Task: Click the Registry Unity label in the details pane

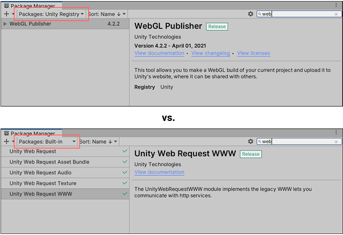Action: tap(153, 87)
